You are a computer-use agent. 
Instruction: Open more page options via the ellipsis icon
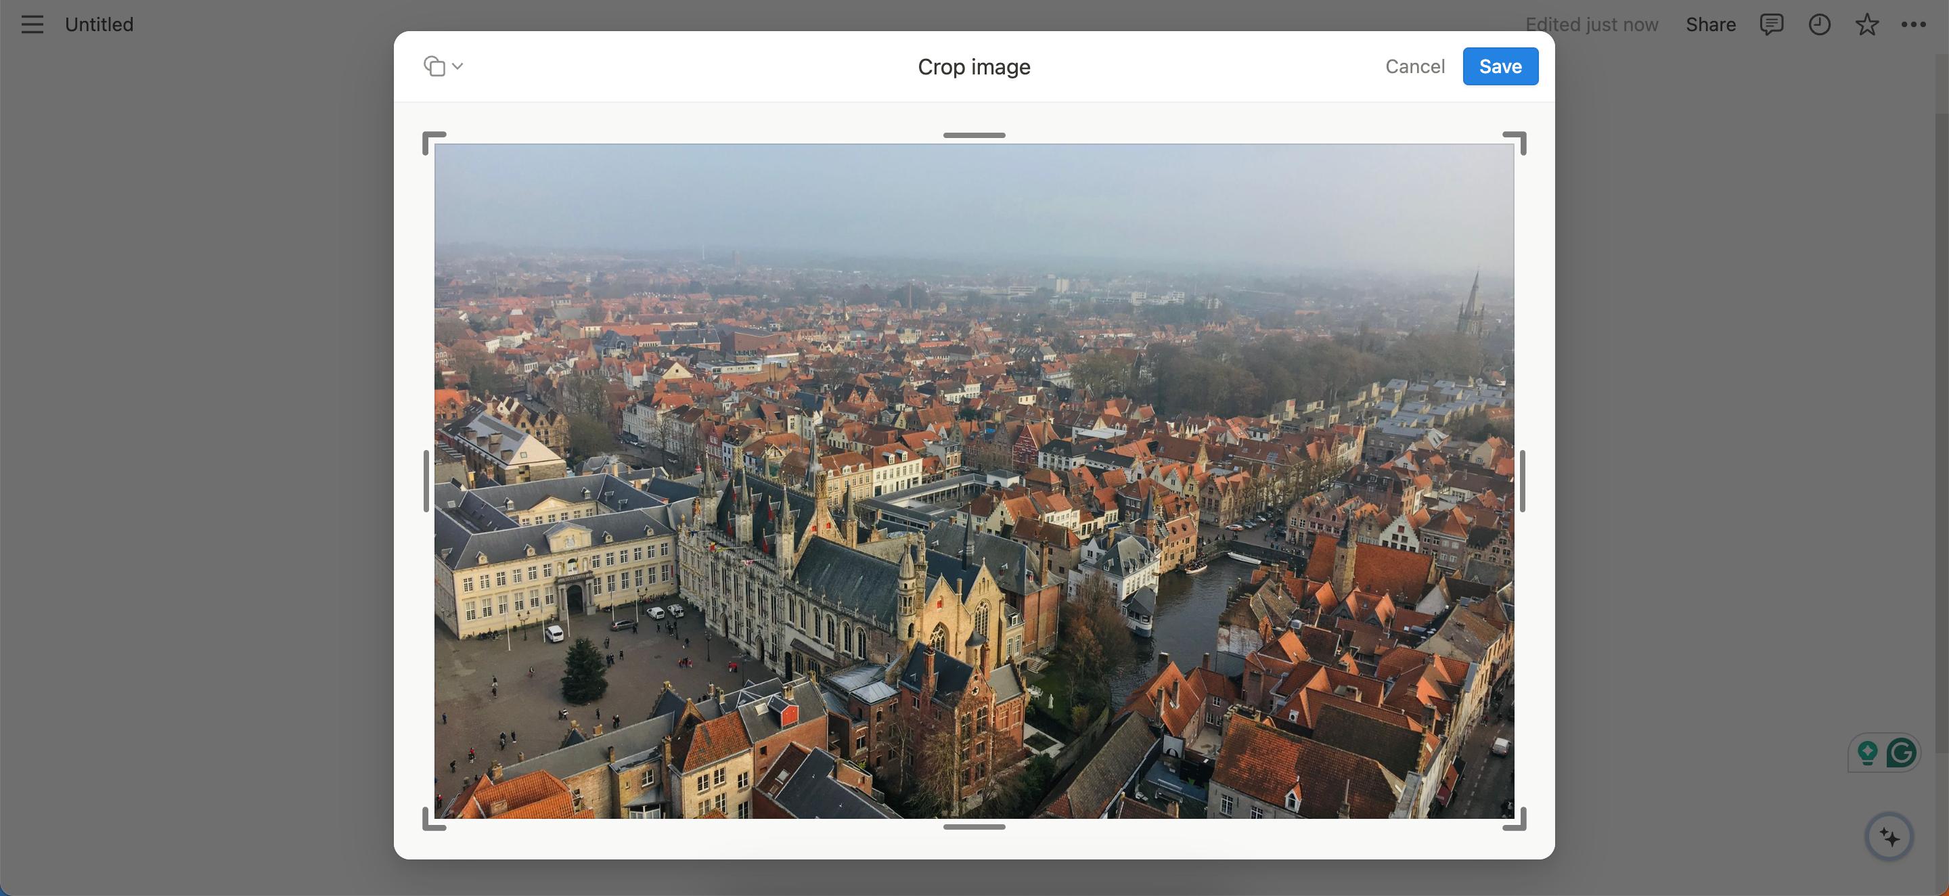pos(1915,24)
